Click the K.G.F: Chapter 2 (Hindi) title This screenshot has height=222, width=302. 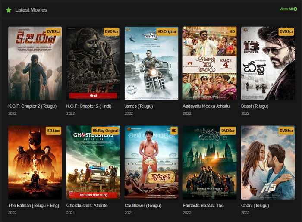click(89, 106)
